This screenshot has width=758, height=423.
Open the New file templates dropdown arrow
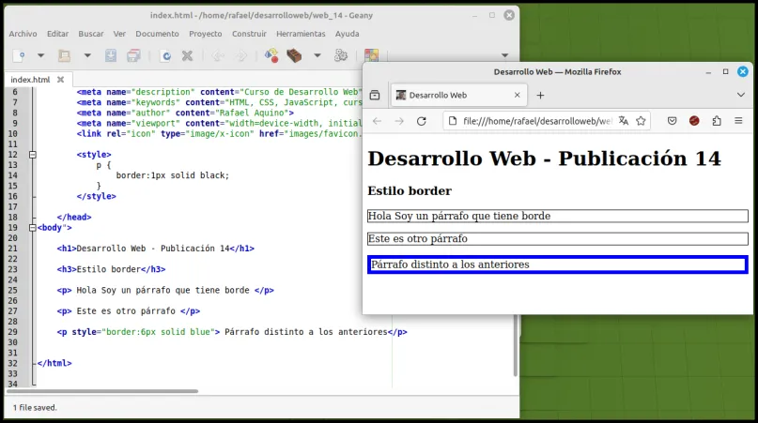tap(41, 56)
